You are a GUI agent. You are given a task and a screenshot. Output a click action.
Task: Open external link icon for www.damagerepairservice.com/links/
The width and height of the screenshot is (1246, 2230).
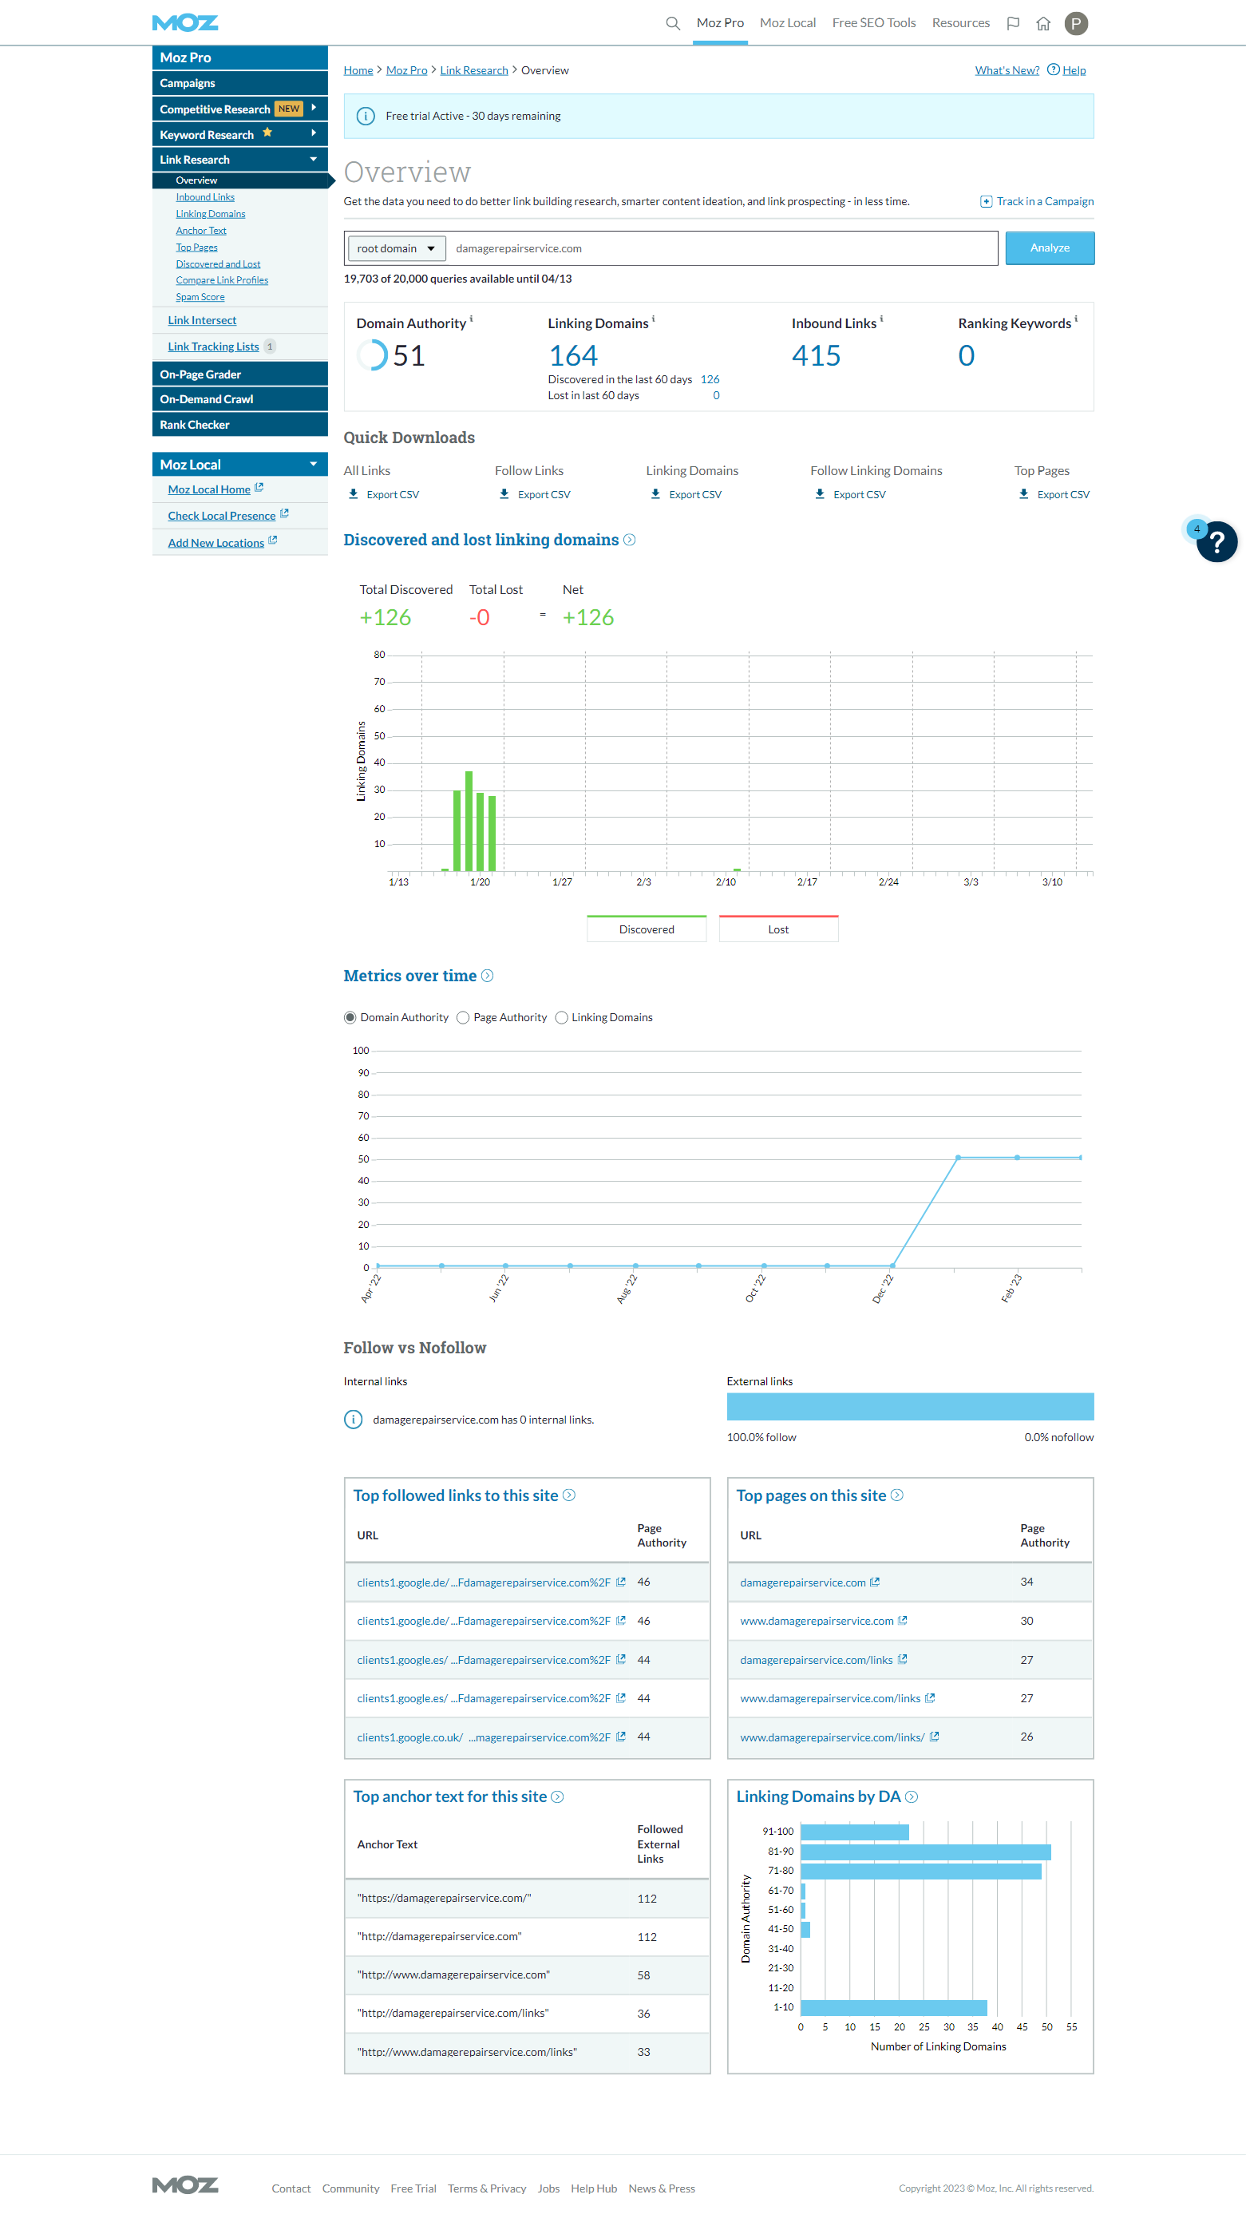click(935, 1737)
